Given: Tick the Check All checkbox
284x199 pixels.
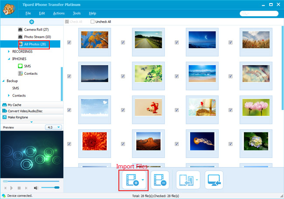Looking at the screenshot, I should [x=67, y=22].
